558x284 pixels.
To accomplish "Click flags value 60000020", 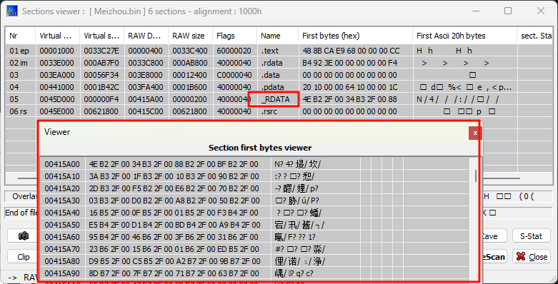I will [234, 51].
